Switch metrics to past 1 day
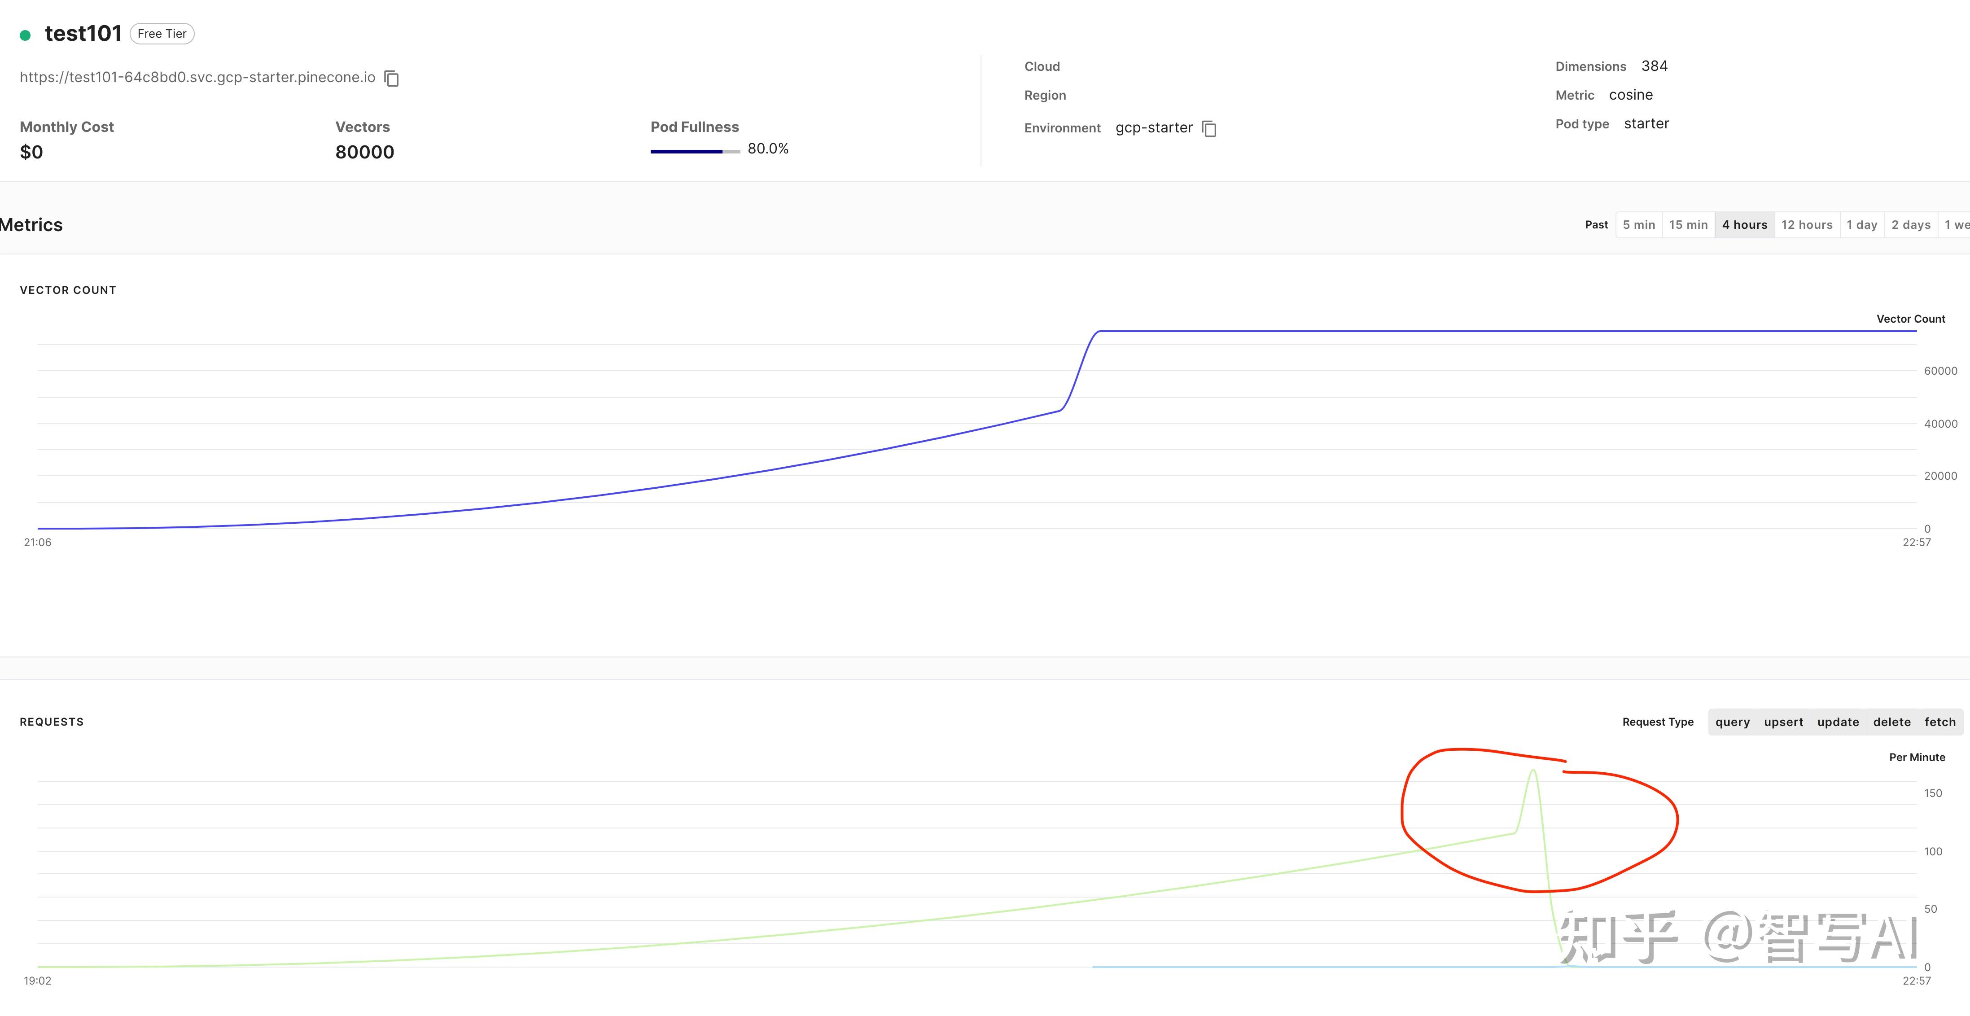 tap(1861, 225)
